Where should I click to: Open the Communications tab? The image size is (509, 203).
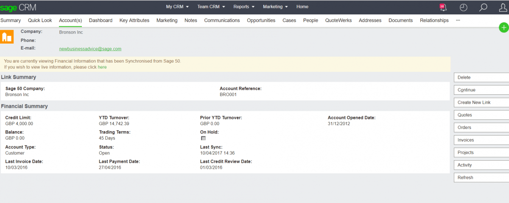pos(222,20)
